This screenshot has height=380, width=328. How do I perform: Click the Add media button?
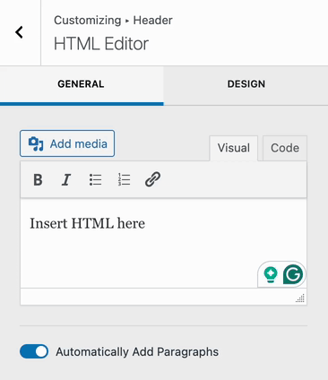pos(67,143)
